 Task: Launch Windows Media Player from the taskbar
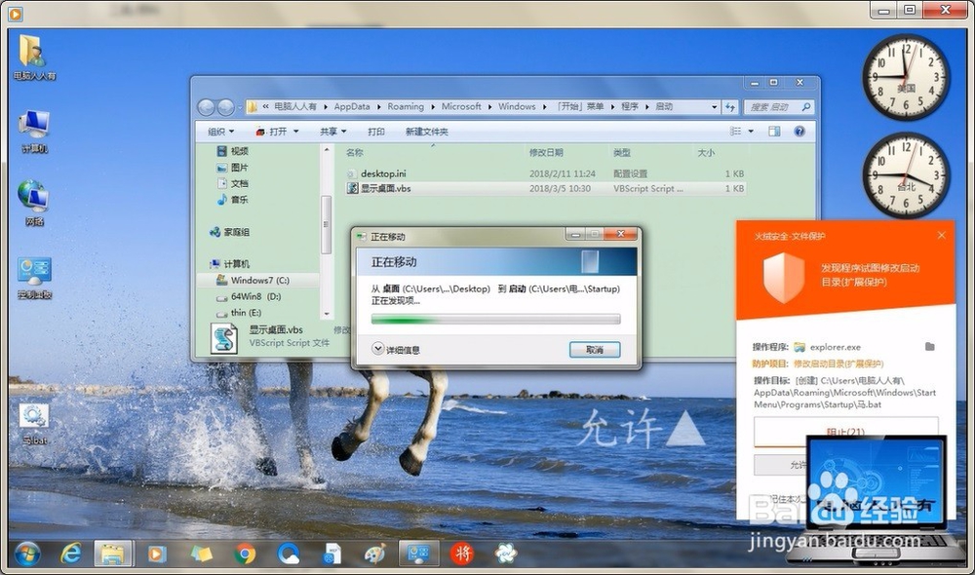tap(157, 554)
